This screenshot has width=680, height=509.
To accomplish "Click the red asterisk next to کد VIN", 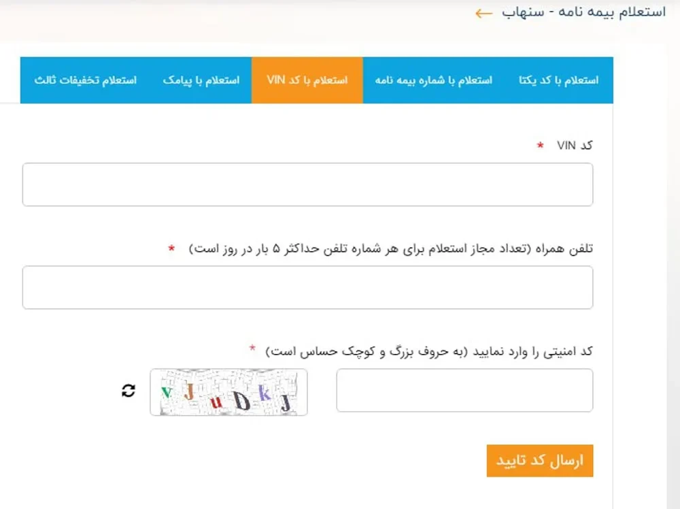I will pyautogui.click(x=540, y=145).
